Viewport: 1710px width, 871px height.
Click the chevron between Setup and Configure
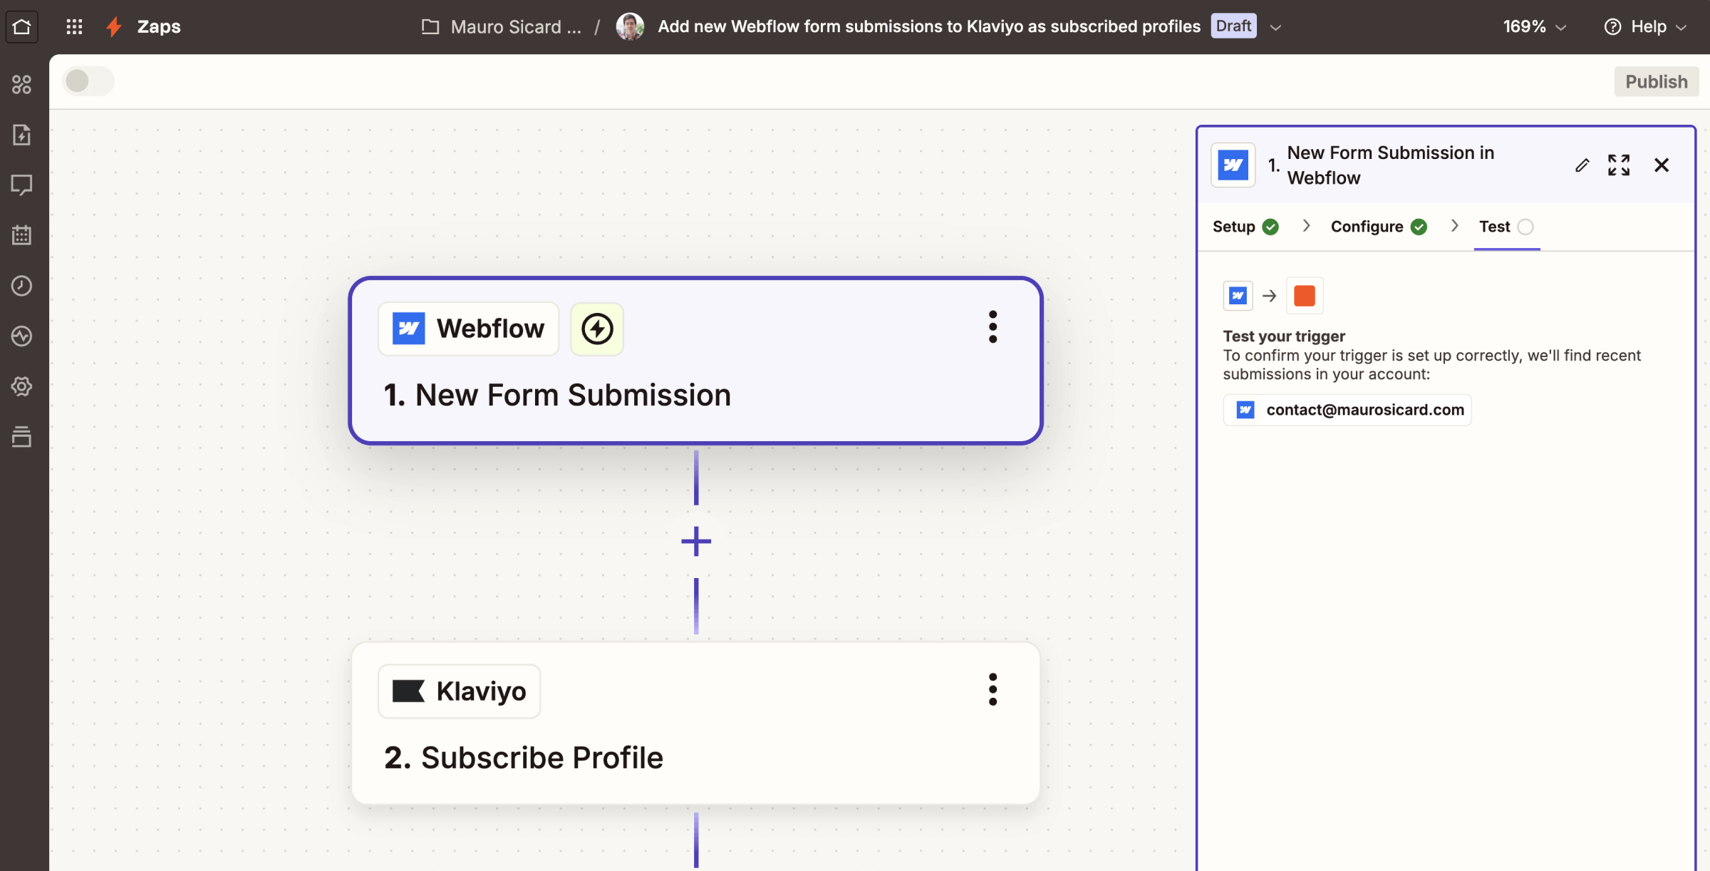(1306, 226)
